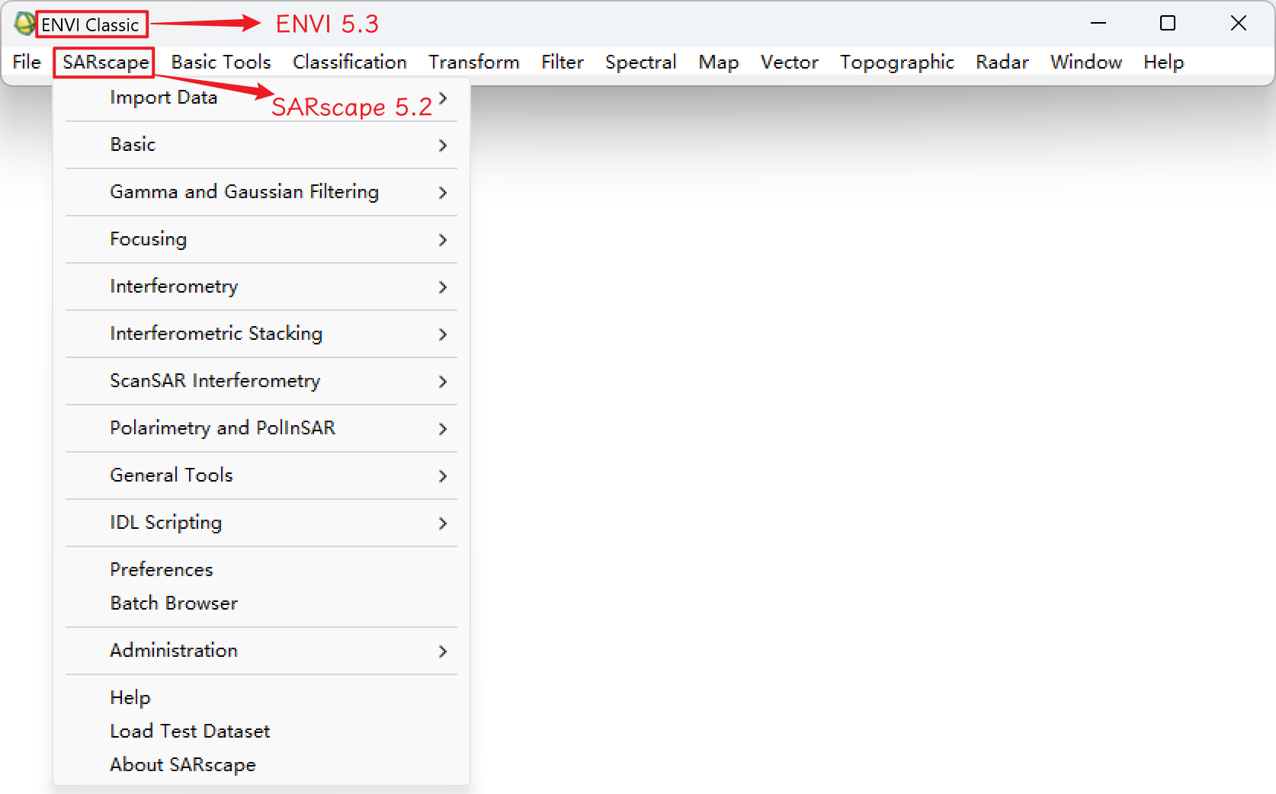This screenshot has width=1276, height=794.
Task: Open the Map menu
Action: (x=719, y=62)
